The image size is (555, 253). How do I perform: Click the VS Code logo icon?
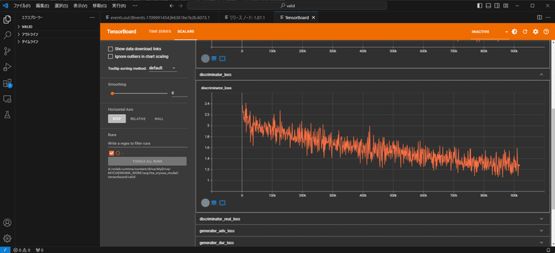coord(6,6)
